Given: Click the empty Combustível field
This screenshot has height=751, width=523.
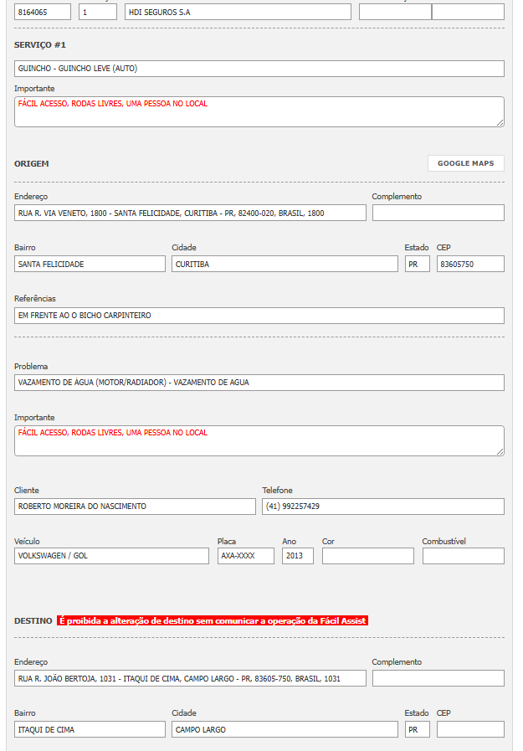Looking at the screenshot, I should [463, 556].
